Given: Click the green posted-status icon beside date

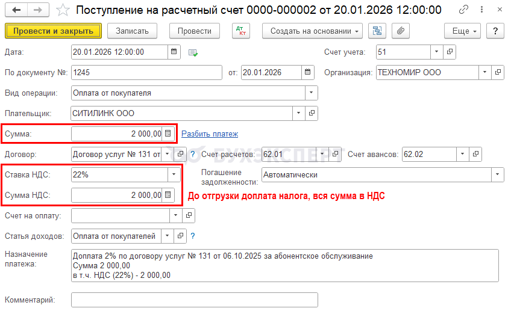Looking at the screenshot, I should pos(193,52).
